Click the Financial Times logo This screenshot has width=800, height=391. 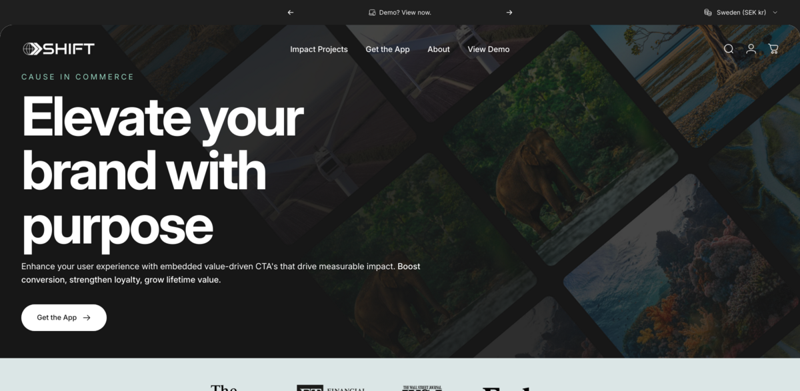click(331, 388)
